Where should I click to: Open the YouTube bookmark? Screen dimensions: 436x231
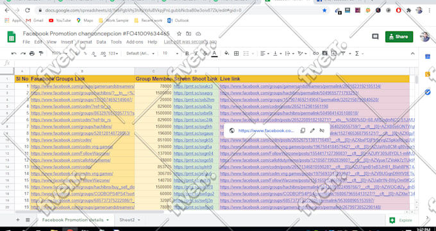point(60,21)
